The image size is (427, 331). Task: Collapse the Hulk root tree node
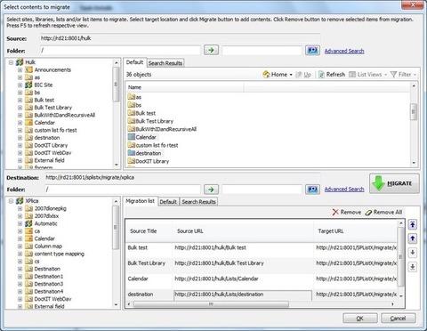(x=11, y=62)
